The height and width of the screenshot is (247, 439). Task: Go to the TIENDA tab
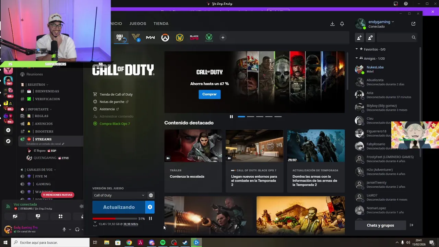[161, 24]
